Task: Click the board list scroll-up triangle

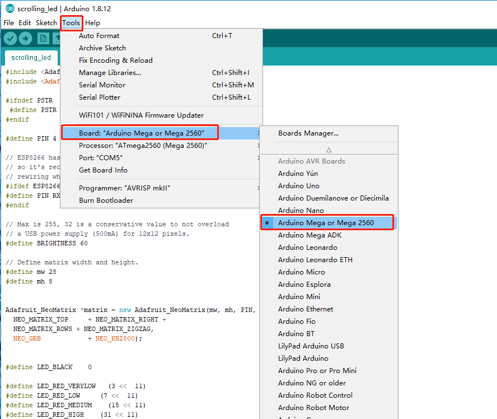Action: 329,150
